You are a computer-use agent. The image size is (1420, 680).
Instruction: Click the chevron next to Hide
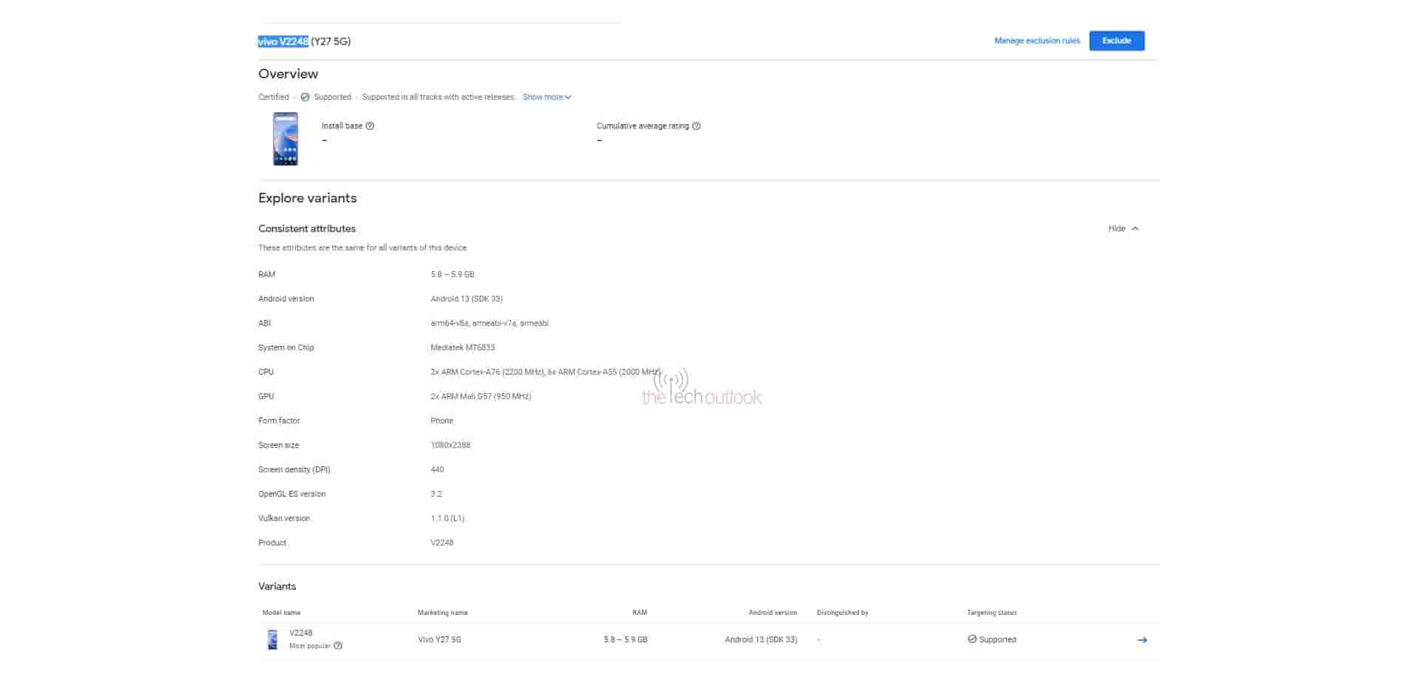click(x=1135, y=228)
